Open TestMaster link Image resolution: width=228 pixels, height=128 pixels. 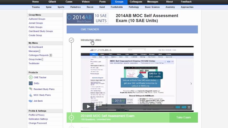pyautogui.click(x=34, y=63)
